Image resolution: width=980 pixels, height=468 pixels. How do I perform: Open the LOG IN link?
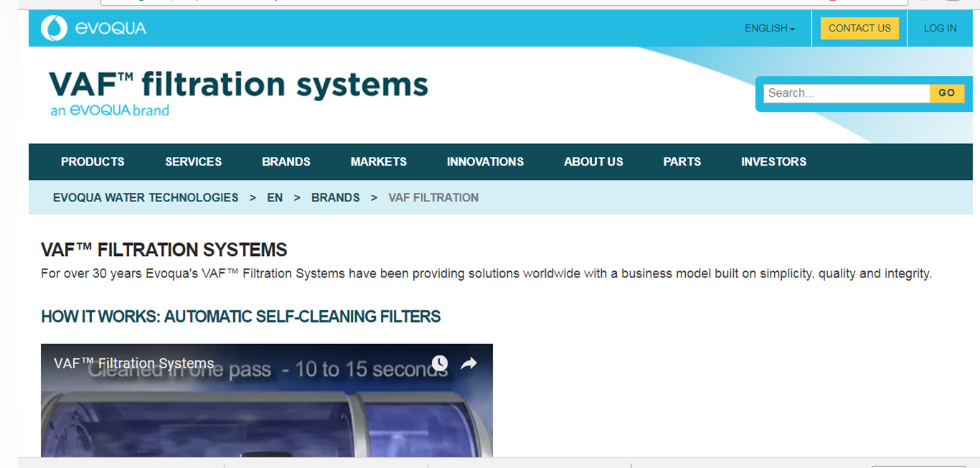point(940,29)
